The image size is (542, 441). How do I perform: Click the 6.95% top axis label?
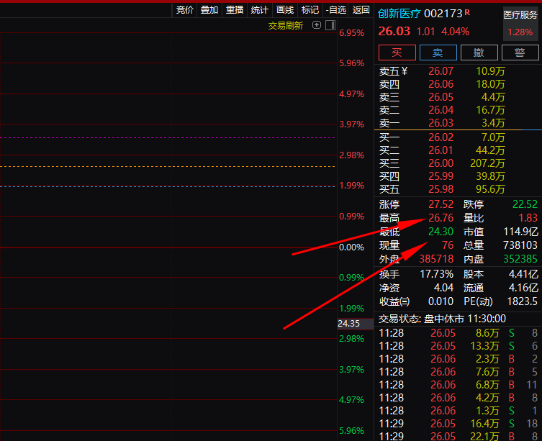click(x=351, y=33)
